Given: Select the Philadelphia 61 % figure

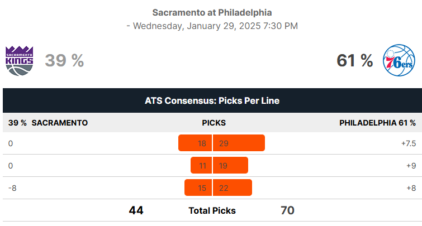Looking at the screenshot, I should [355, 60].
